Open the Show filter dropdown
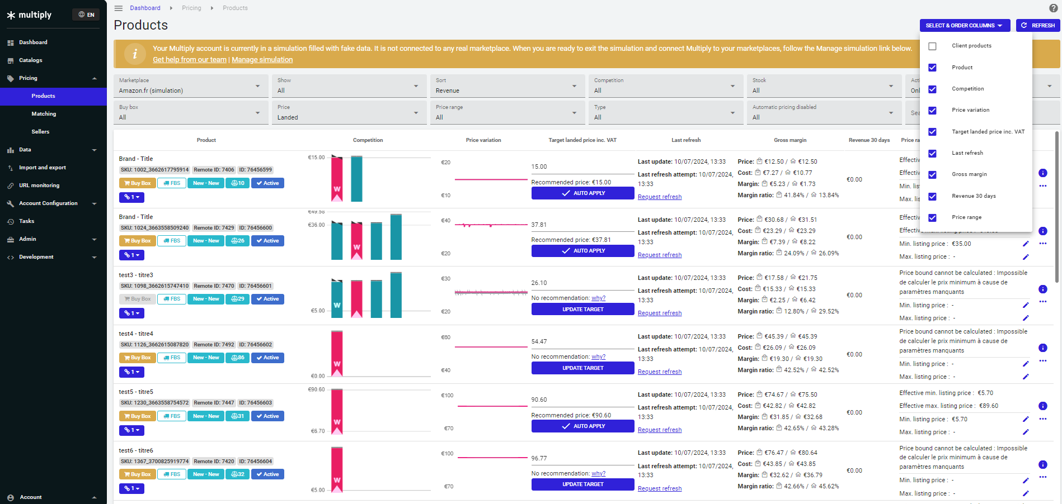 click(x=349, y=86)
